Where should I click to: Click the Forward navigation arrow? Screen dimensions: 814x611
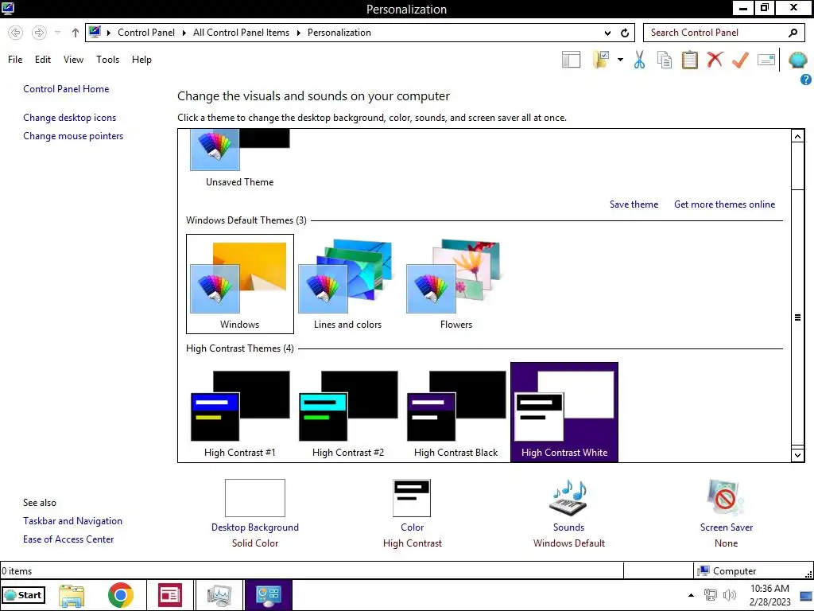click(39, 33)
